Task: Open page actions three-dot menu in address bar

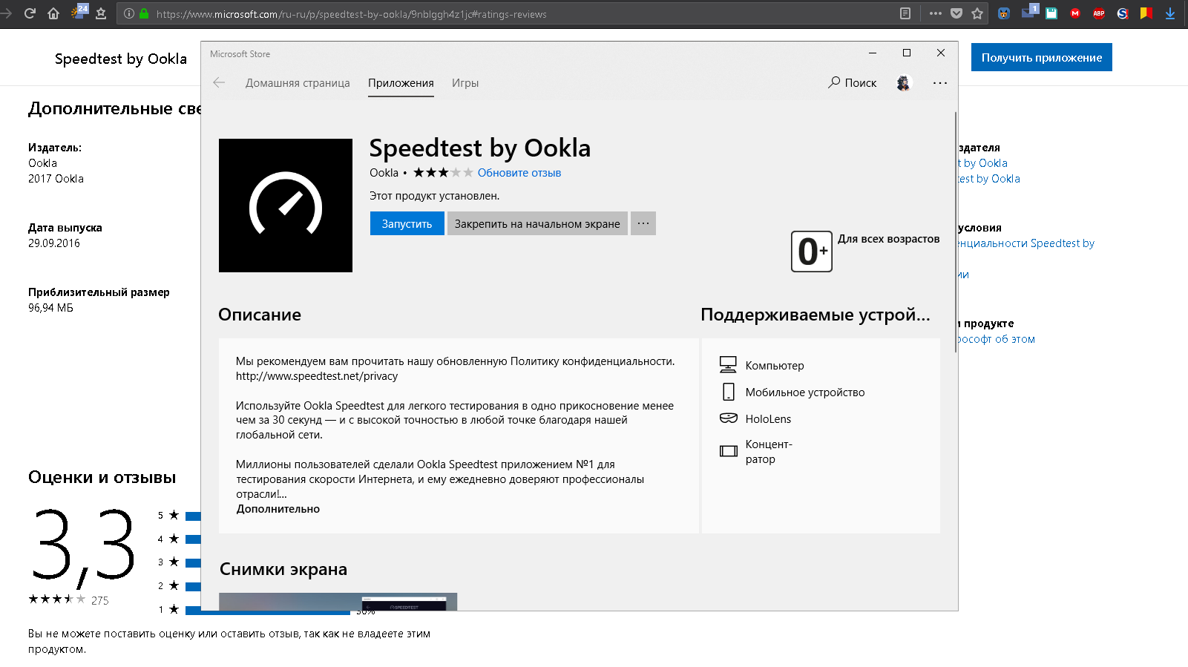Action: pos(936,13)
